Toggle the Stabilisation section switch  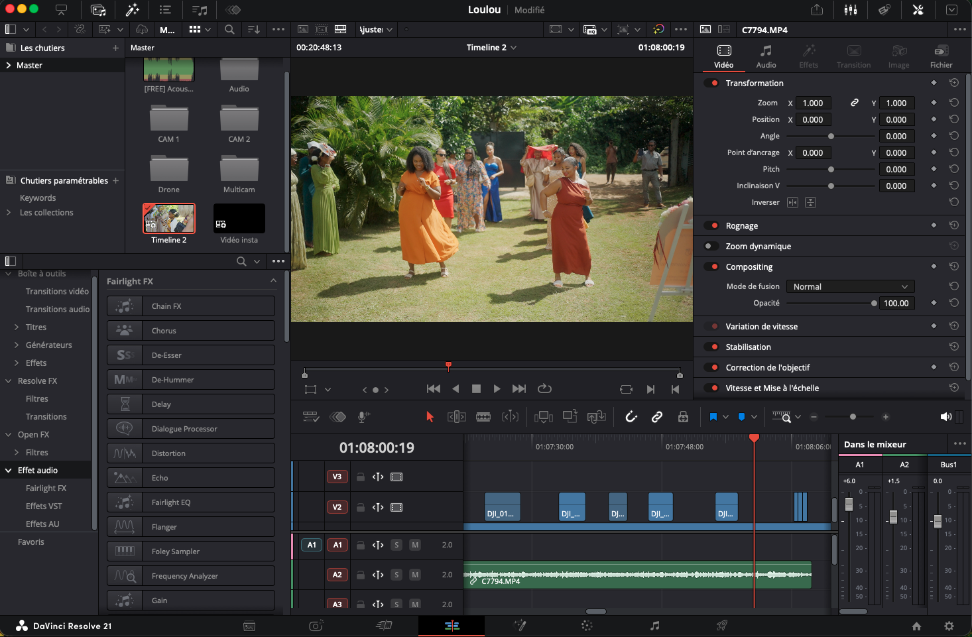pyautogui.click(x=711, y=347)
